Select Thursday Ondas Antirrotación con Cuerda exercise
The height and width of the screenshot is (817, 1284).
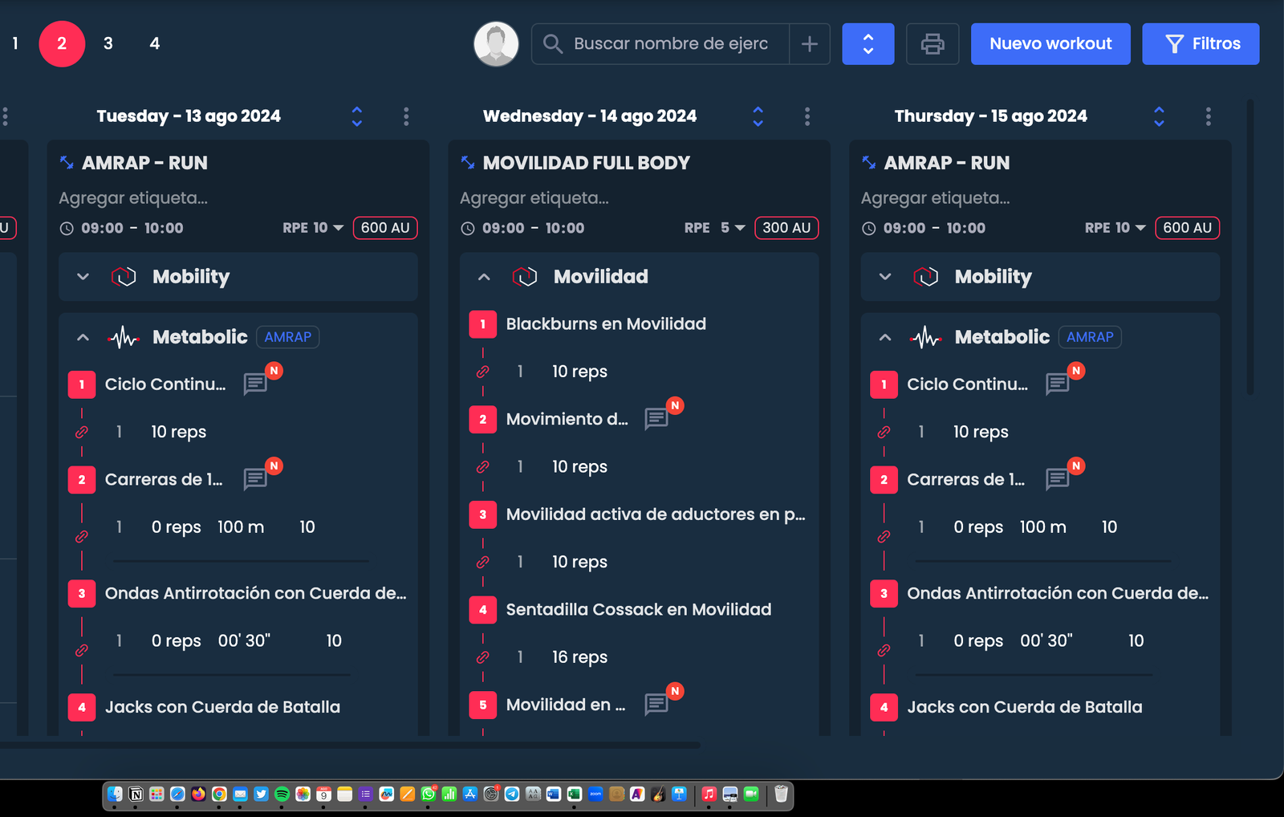coord(1058,593)
